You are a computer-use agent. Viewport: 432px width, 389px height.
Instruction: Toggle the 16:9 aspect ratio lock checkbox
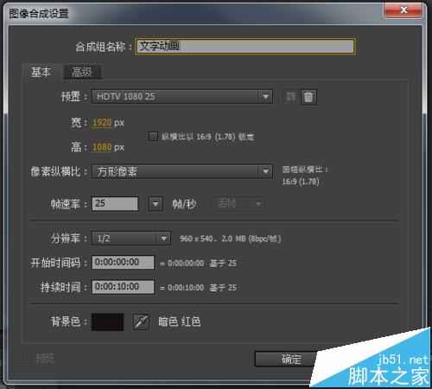[x=153, y=136]
